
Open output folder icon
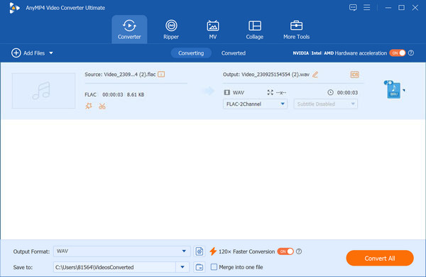point(200,267)
